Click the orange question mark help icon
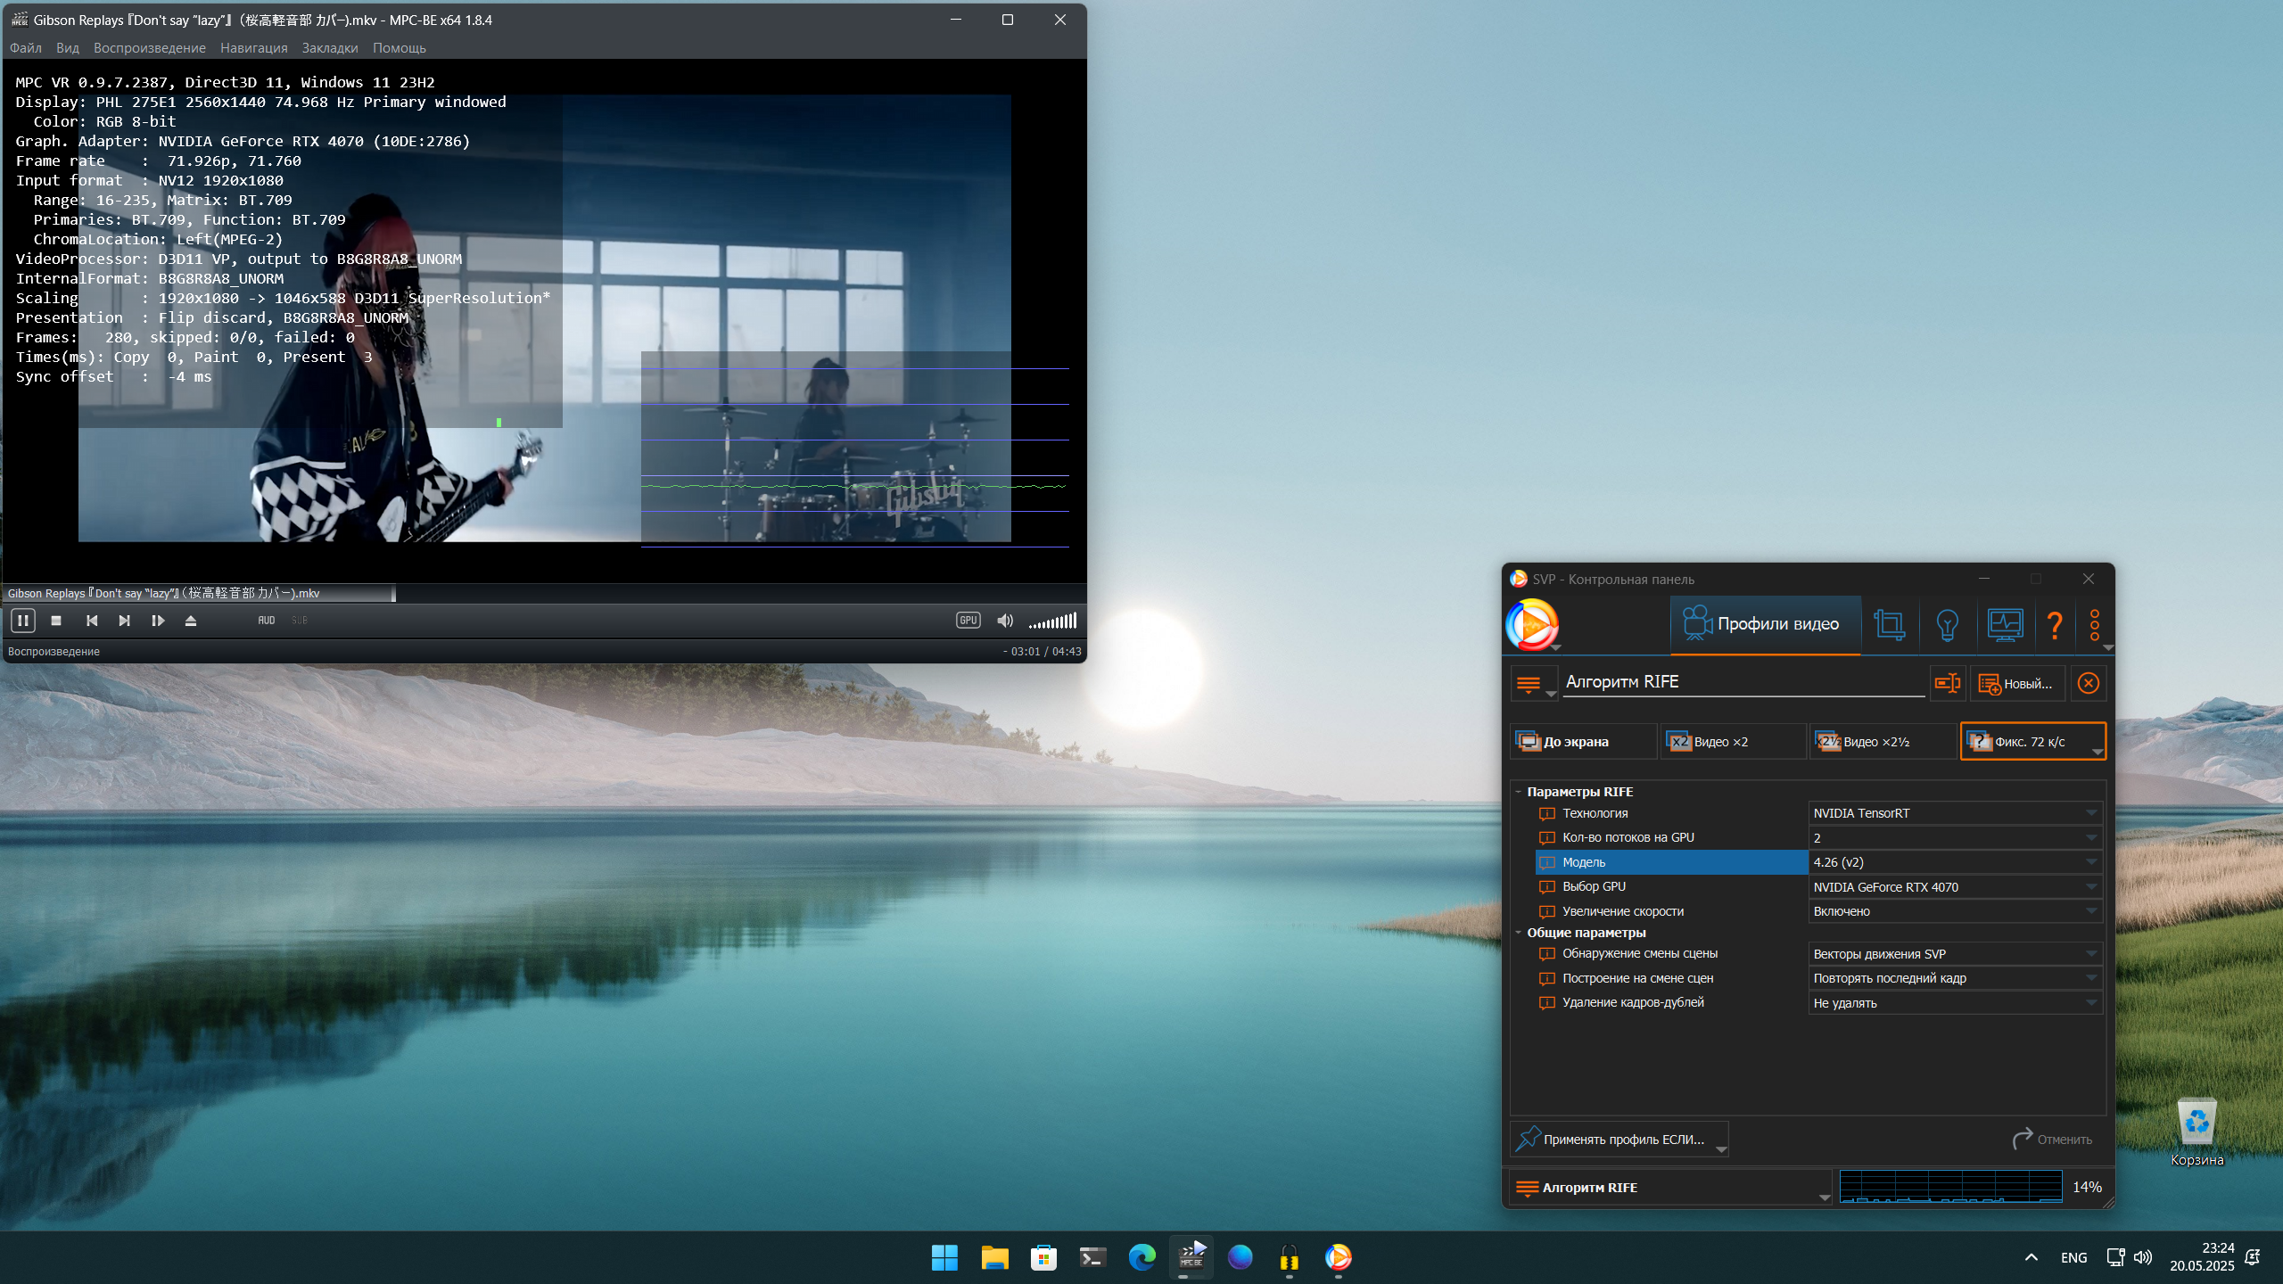The image size is (2283, 1284). [2055, 625]
